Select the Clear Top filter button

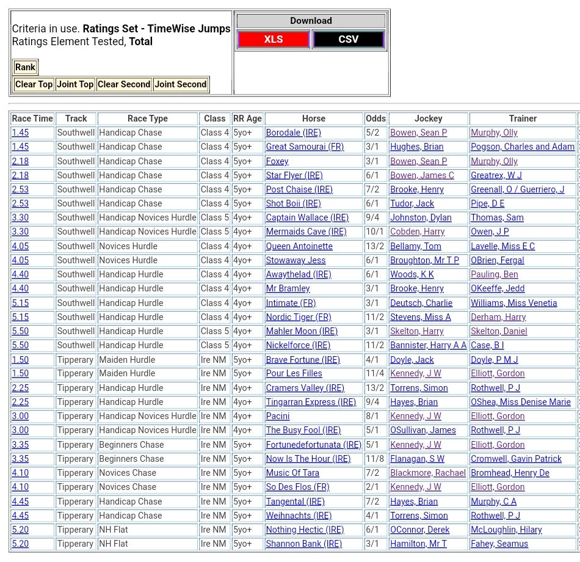click(x=34, y=84)
